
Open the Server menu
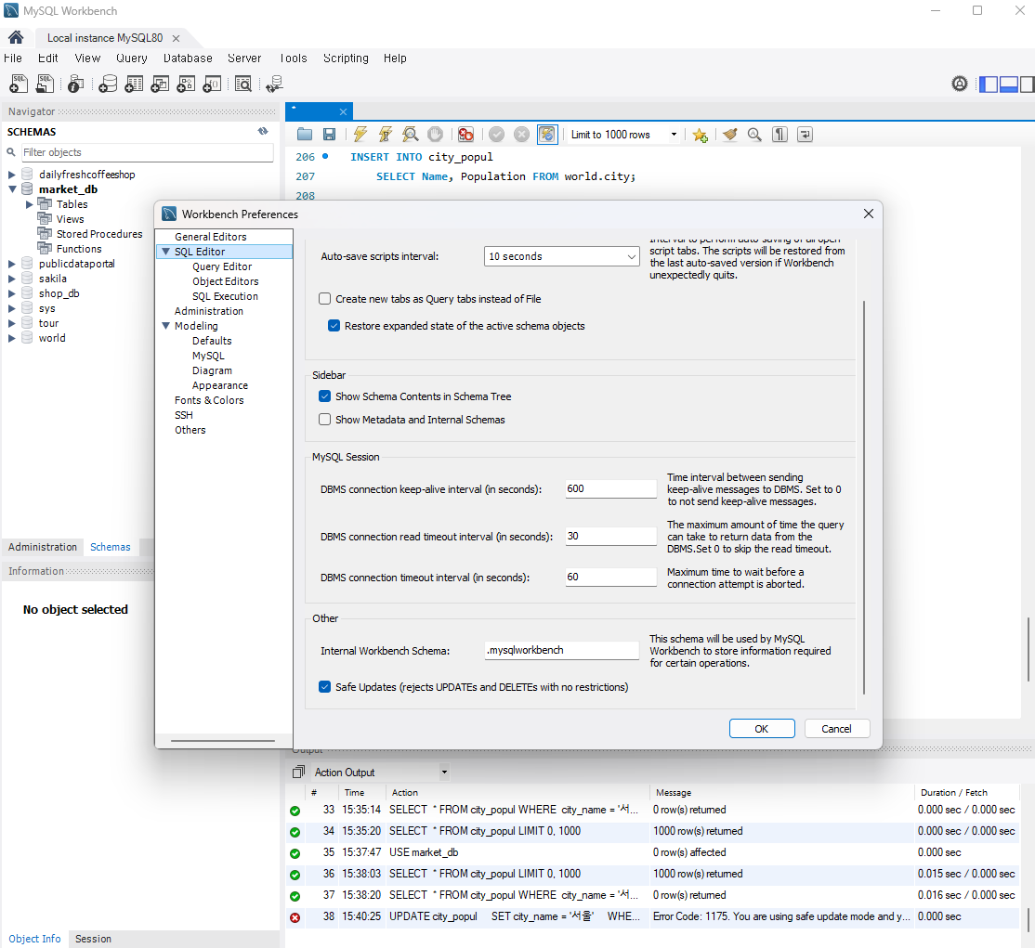(x=245, y=58)
